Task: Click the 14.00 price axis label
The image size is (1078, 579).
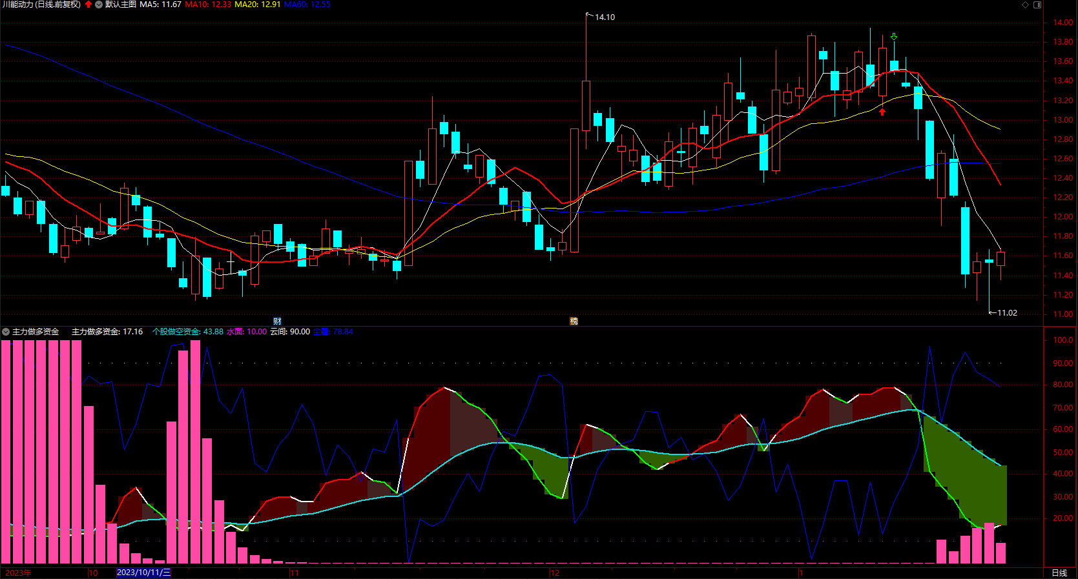Action: point(1063,23)
